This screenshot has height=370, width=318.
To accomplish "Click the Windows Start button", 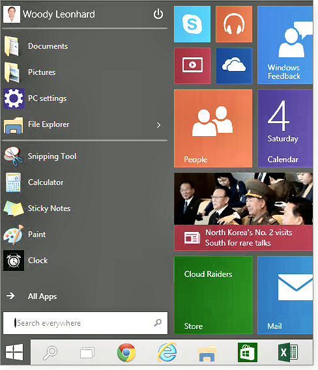I will pos(14,352).
